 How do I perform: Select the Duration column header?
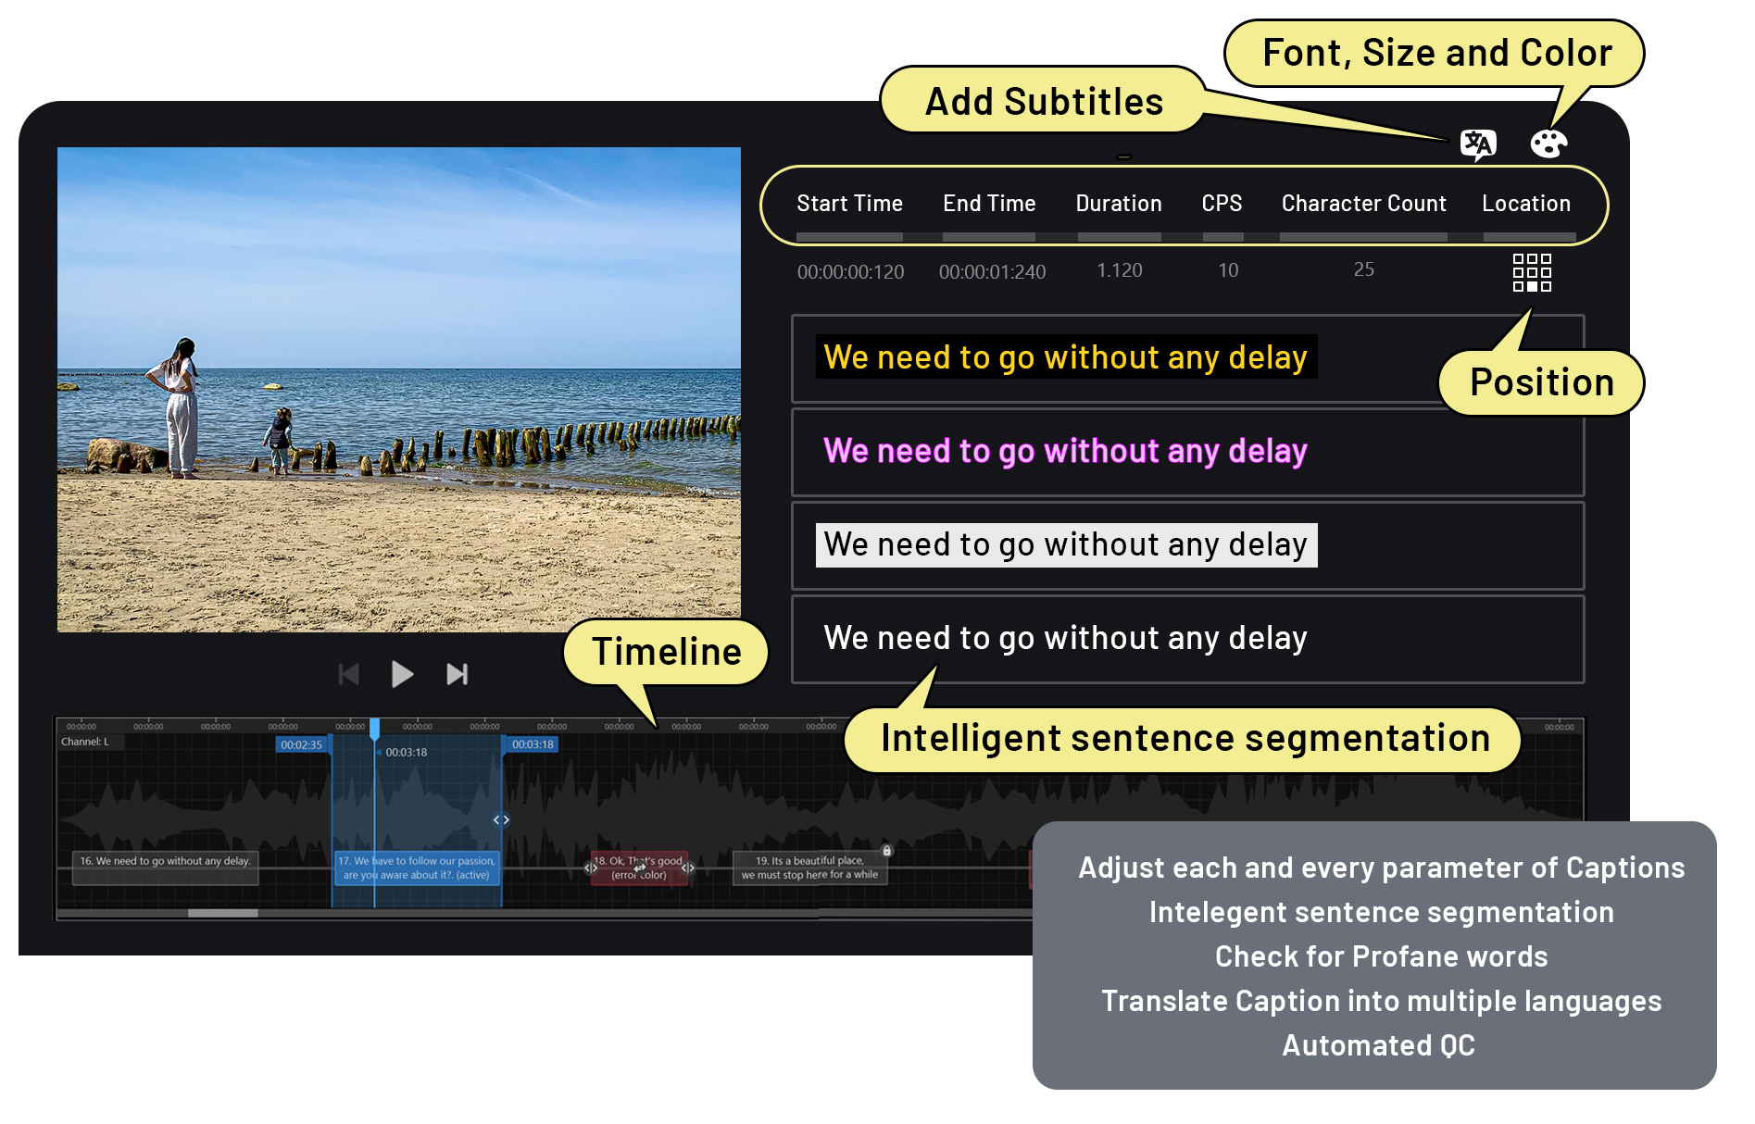(1119, 204)
